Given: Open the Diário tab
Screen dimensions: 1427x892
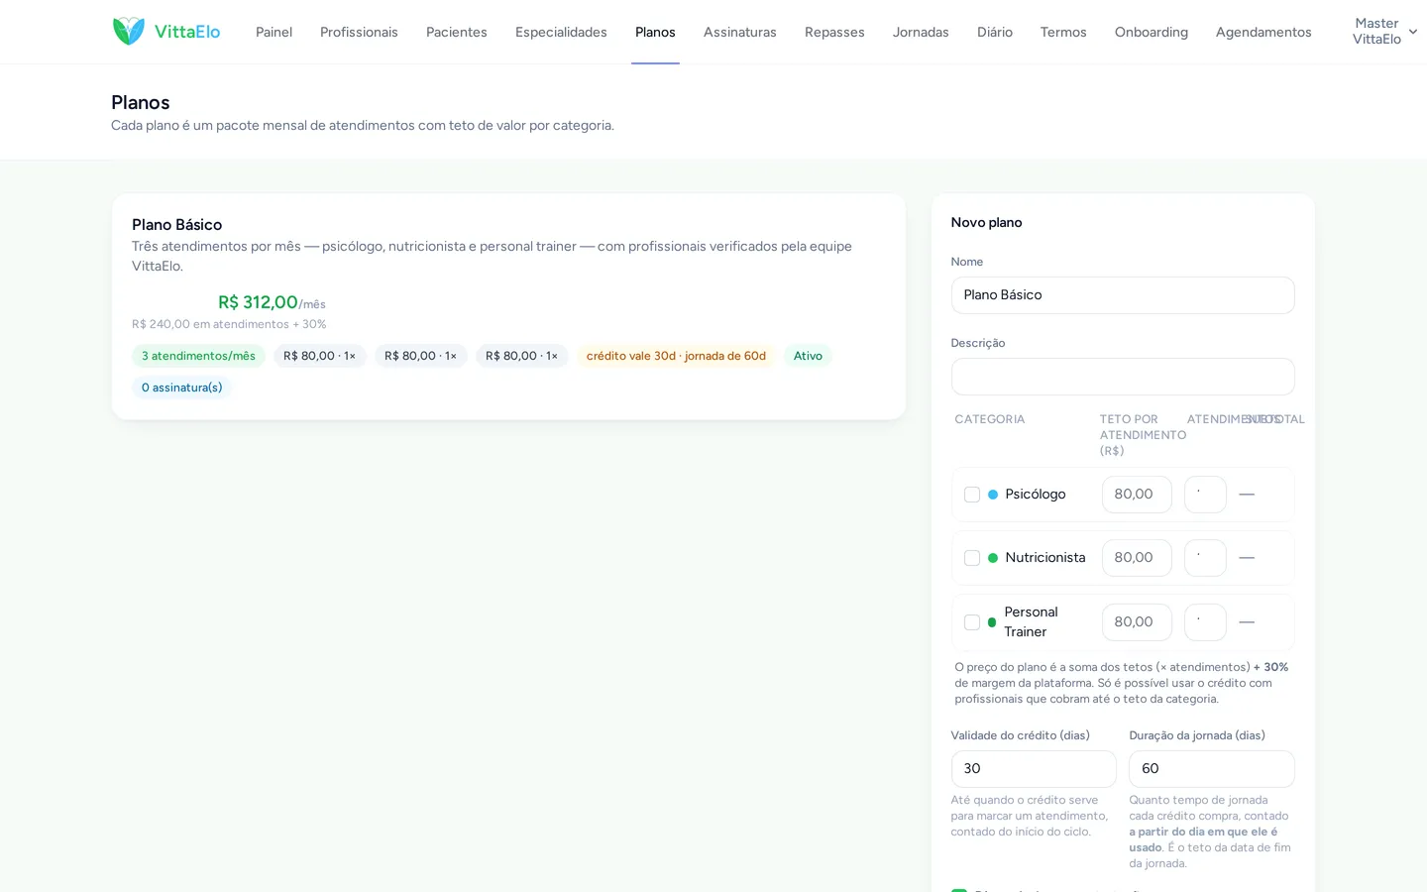Looking at the screenshot, I should click(995, 32).
